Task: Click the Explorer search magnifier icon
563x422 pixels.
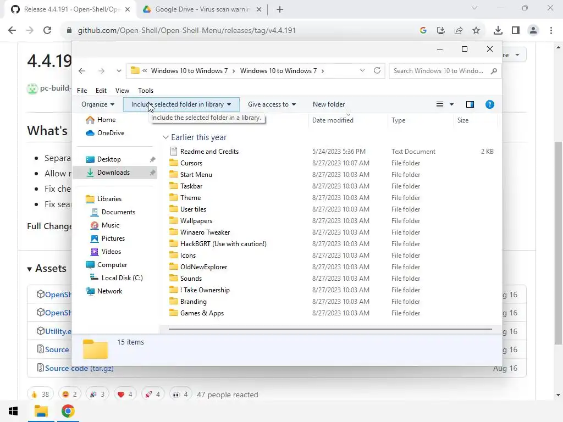Action: pos(494,71)
